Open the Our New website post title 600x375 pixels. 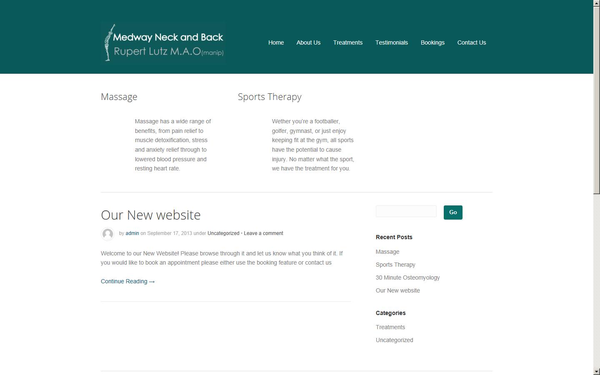point(151,215)
